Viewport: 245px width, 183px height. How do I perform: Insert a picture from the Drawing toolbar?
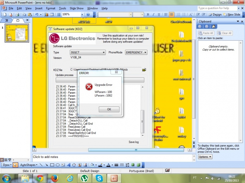coord(85,165)
